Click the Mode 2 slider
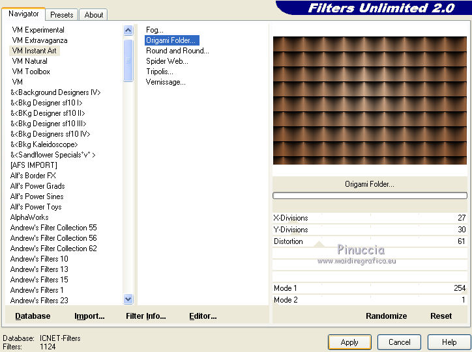472x352 pixels. pos(370,300)
